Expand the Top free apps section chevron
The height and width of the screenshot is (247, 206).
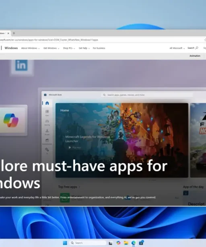coord(79,187)
